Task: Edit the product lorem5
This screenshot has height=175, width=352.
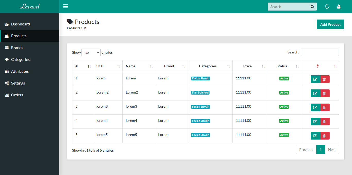Action: click(x=315, y=136)
